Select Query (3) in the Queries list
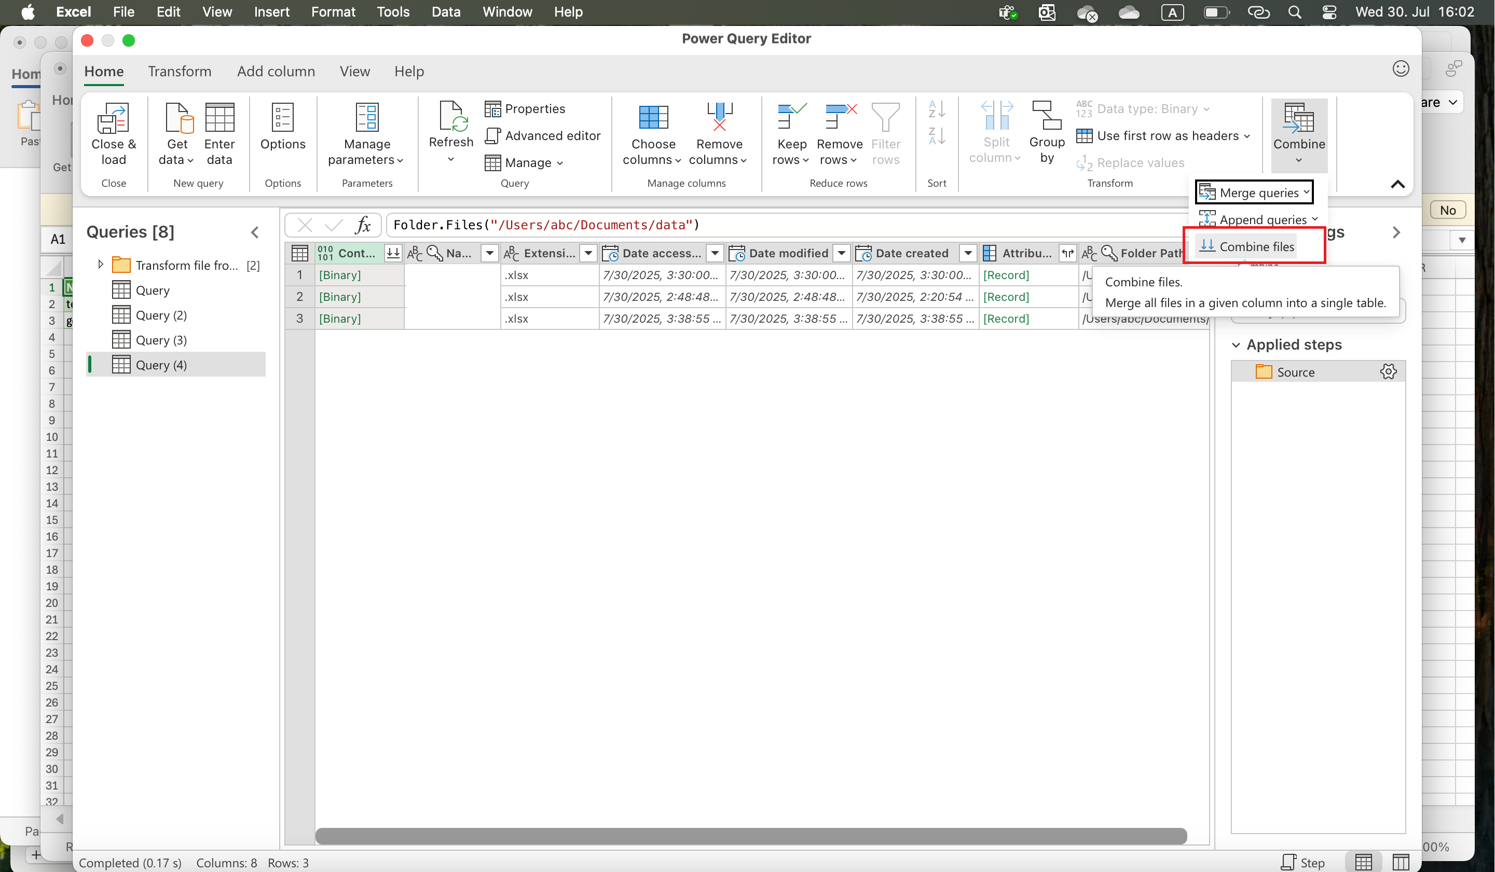Viewport: 1495px width, 872px height. click(x=175, y=340)
